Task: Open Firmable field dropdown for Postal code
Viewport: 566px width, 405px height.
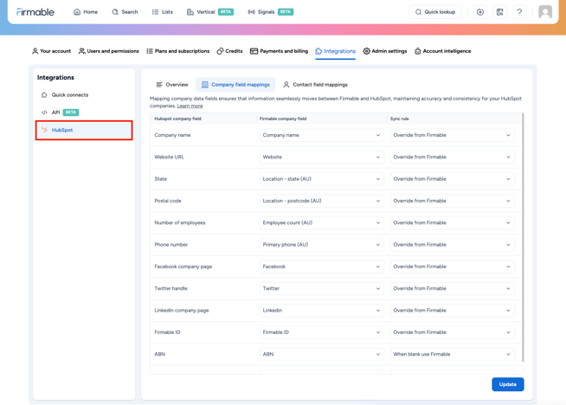Action: [321, 201]
